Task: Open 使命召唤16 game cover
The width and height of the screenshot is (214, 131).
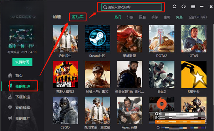Action: coord(129,74)
